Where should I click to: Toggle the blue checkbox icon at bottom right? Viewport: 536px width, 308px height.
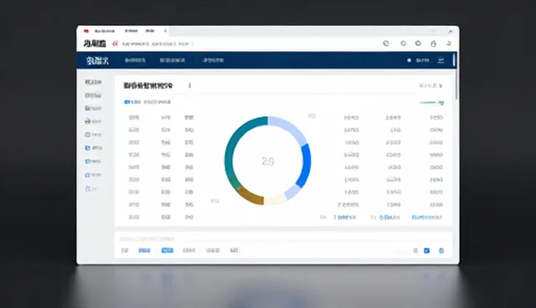(x=426, y=250)
